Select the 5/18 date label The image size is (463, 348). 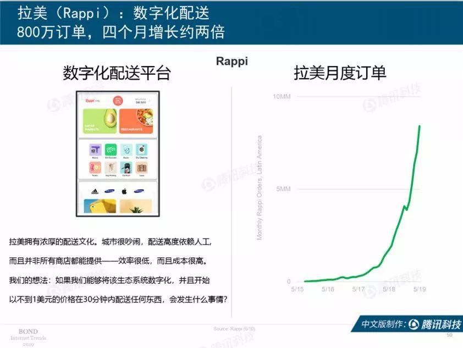coord(389,289)
